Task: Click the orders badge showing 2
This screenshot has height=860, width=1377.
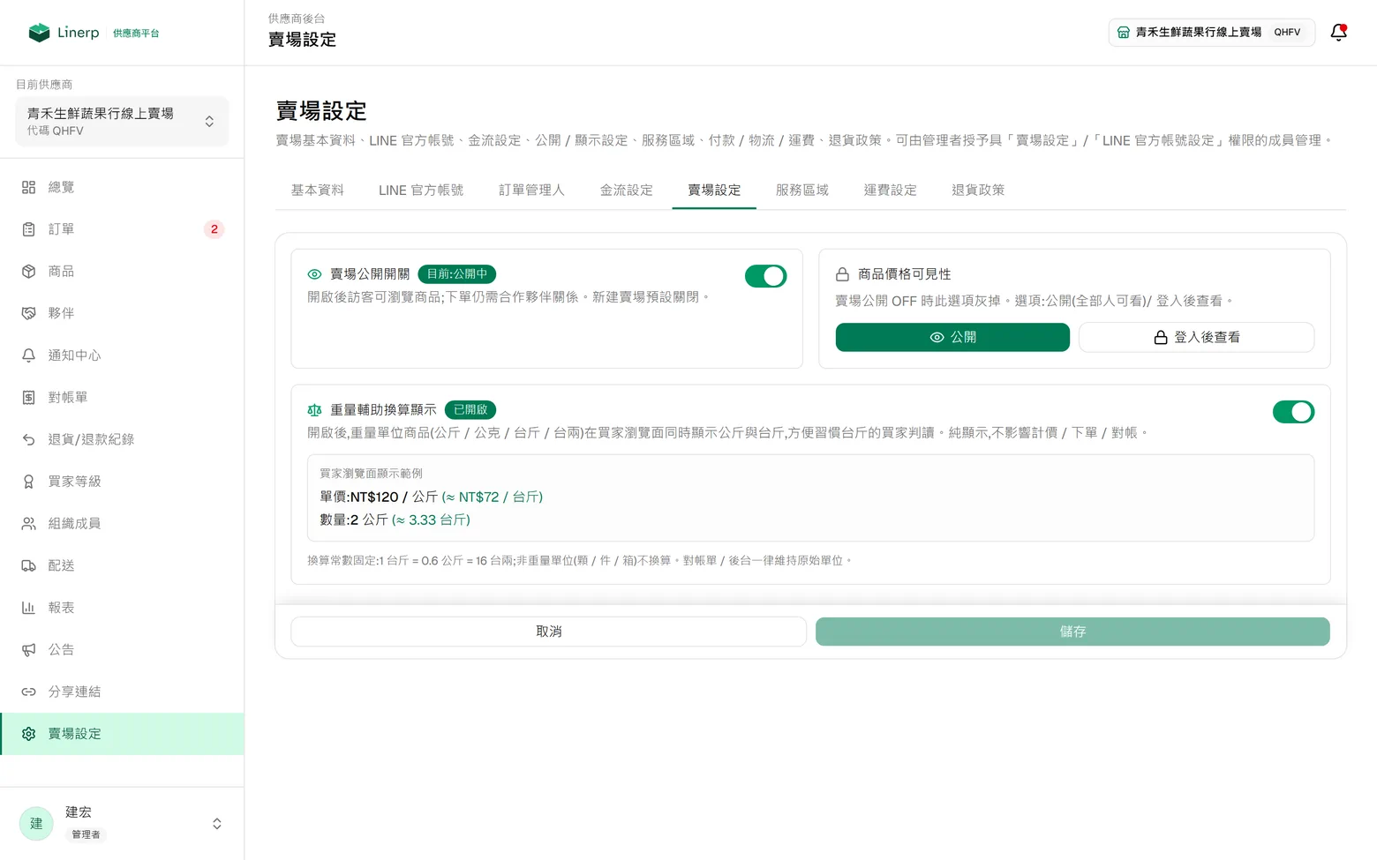Action: (x=214, y=229)
